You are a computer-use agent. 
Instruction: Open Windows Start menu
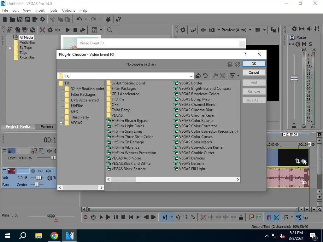[x=8, y=236]
